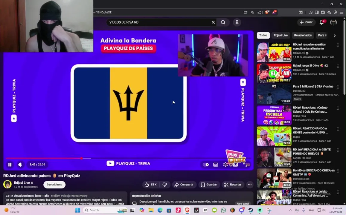Screen dimensions: 346x215
Task: Pause the video with the player pause button
Action: [10, 165]
